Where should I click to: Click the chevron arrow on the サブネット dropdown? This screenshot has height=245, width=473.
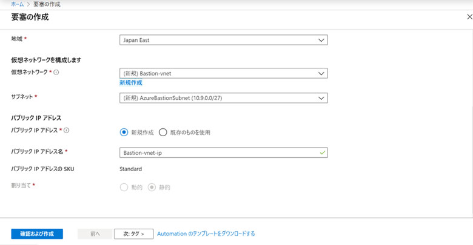(321, 98)
